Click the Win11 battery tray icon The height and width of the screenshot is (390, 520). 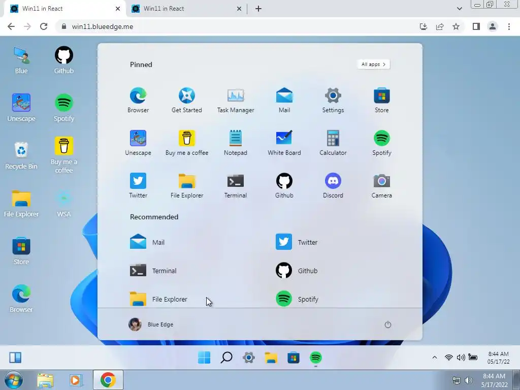coord(473,357)
